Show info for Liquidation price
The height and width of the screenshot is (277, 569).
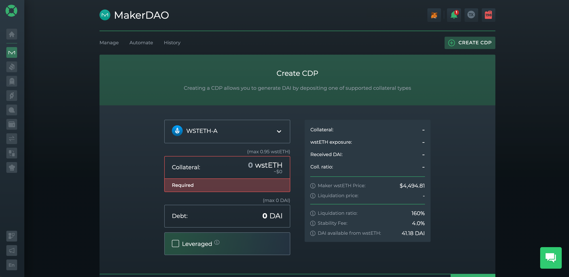point(313,196)
